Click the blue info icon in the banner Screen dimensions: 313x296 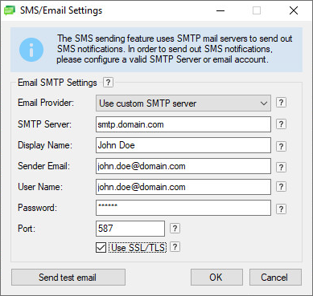pos(31,50)
